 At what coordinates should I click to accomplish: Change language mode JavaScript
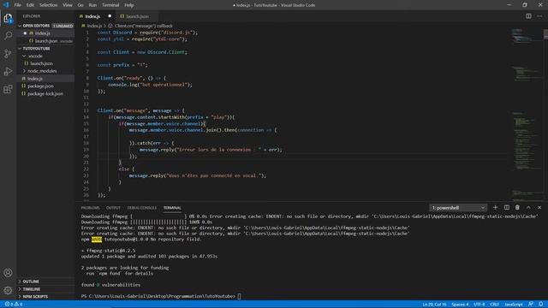514,305
